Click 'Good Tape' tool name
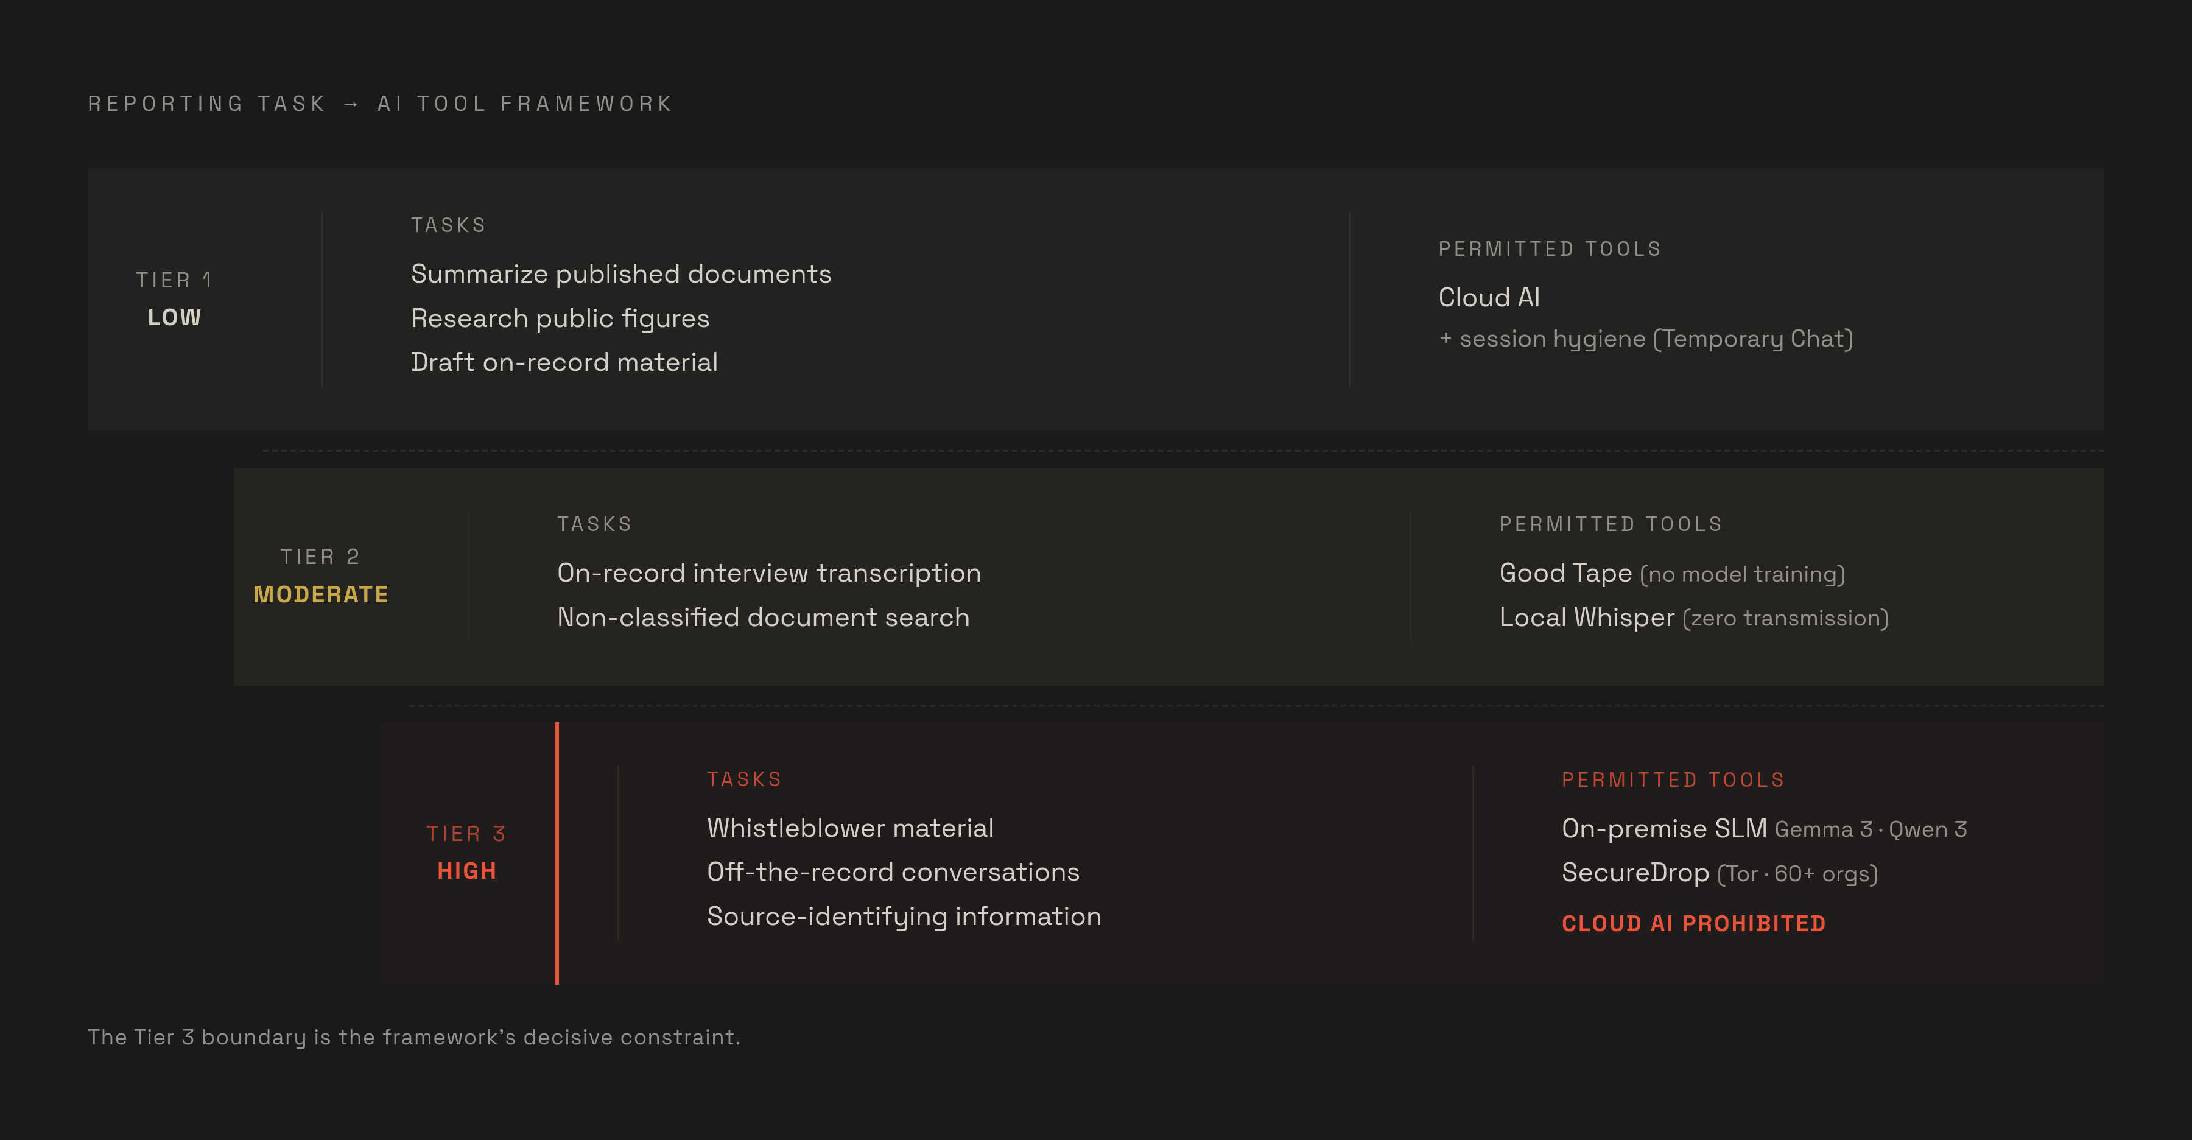This screenshot has height=1140, width=2192. tap(1565, 574)
